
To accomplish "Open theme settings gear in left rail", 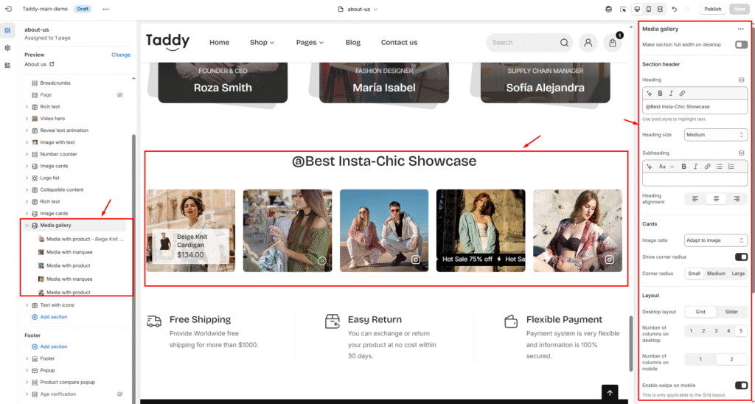I will 7,47.
